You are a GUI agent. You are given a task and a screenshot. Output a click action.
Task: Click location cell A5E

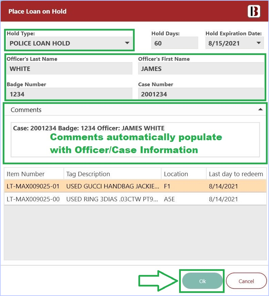coord(169,199)
